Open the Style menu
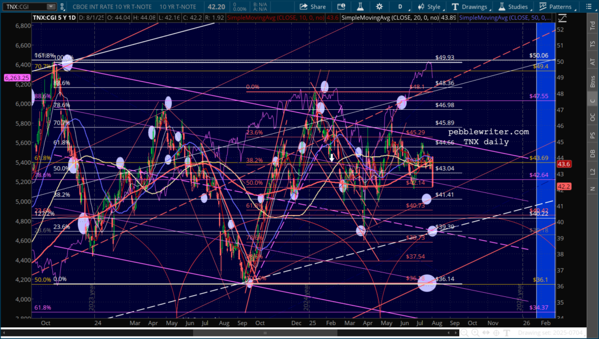Image resolution: width=599 pixels, height=339 pixels. click(429, 7)
